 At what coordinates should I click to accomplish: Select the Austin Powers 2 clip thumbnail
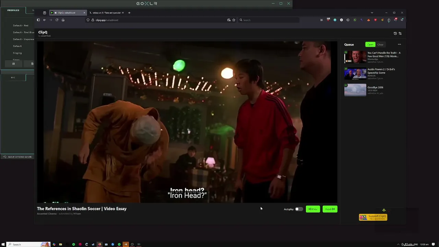pos(355,73)
